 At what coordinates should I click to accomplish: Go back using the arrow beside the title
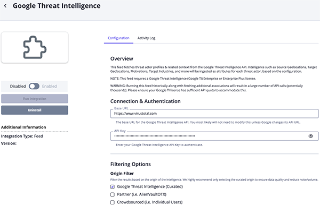click(5, 6)
